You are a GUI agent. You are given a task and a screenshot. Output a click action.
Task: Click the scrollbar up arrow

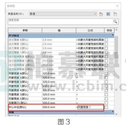[x=116, y=30]
